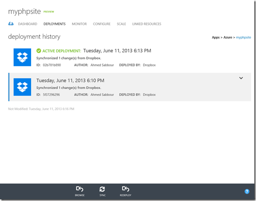Select the Deployments tab

pos(54,24)
